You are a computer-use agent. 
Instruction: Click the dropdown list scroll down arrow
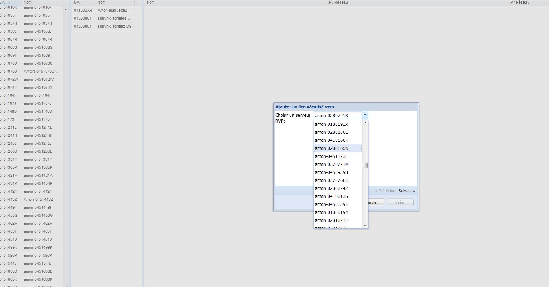(x=365, y=226)
